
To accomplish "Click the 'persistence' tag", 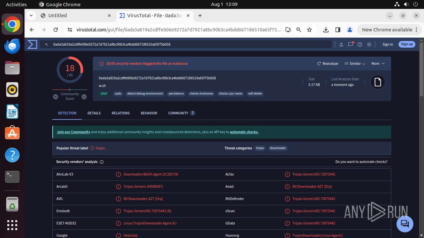I will point(176,94).
